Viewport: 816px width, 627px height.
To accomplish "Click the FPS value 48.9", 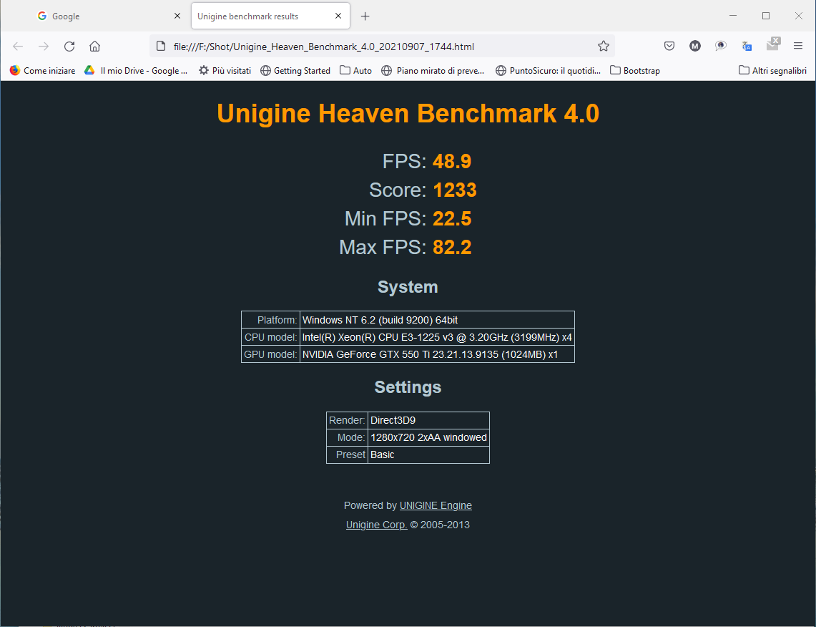I will [452, 162].
